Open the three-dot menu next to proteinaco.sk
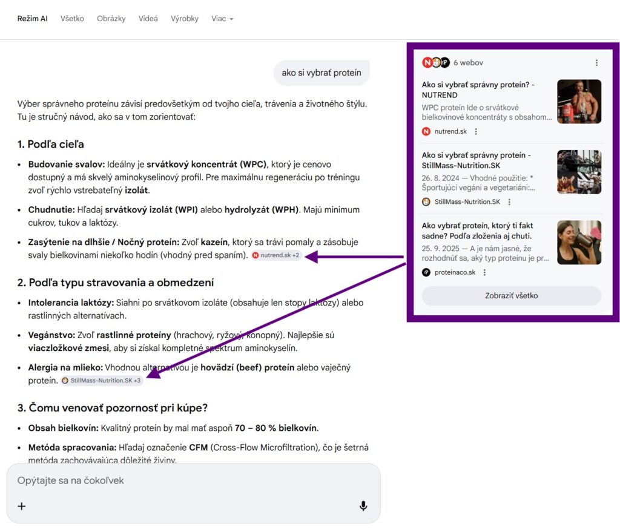Screen dimensions: 620x530 (x=485, y=272)
